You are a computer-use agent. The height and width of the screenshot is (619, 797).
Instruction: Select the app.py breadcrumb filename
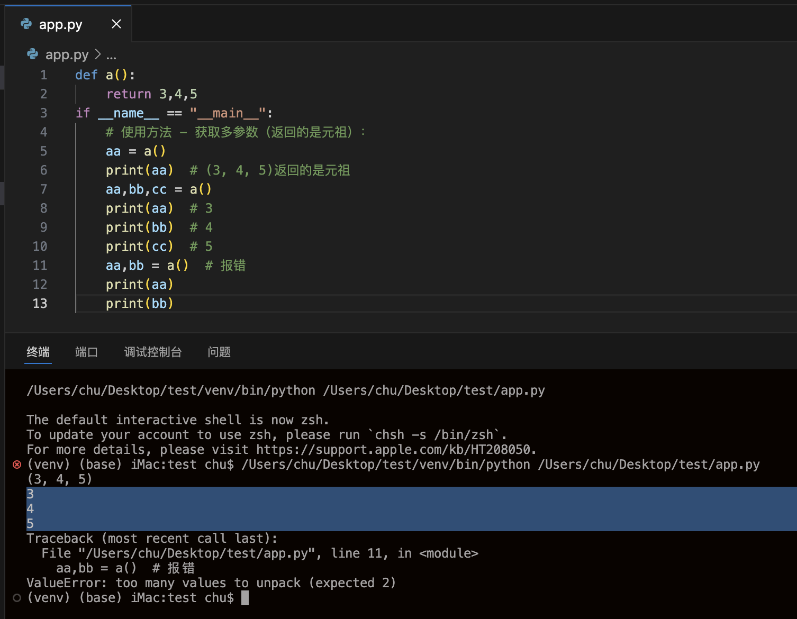point(67,54)
